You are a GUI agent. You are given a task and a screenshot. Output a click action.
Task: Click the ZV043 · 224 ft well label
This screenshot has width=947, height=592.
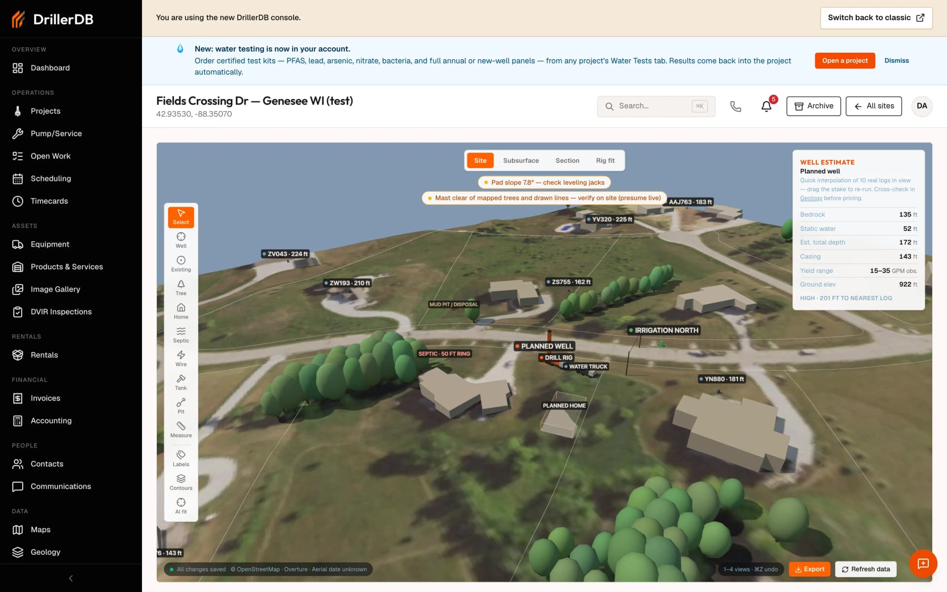[285, 254]
